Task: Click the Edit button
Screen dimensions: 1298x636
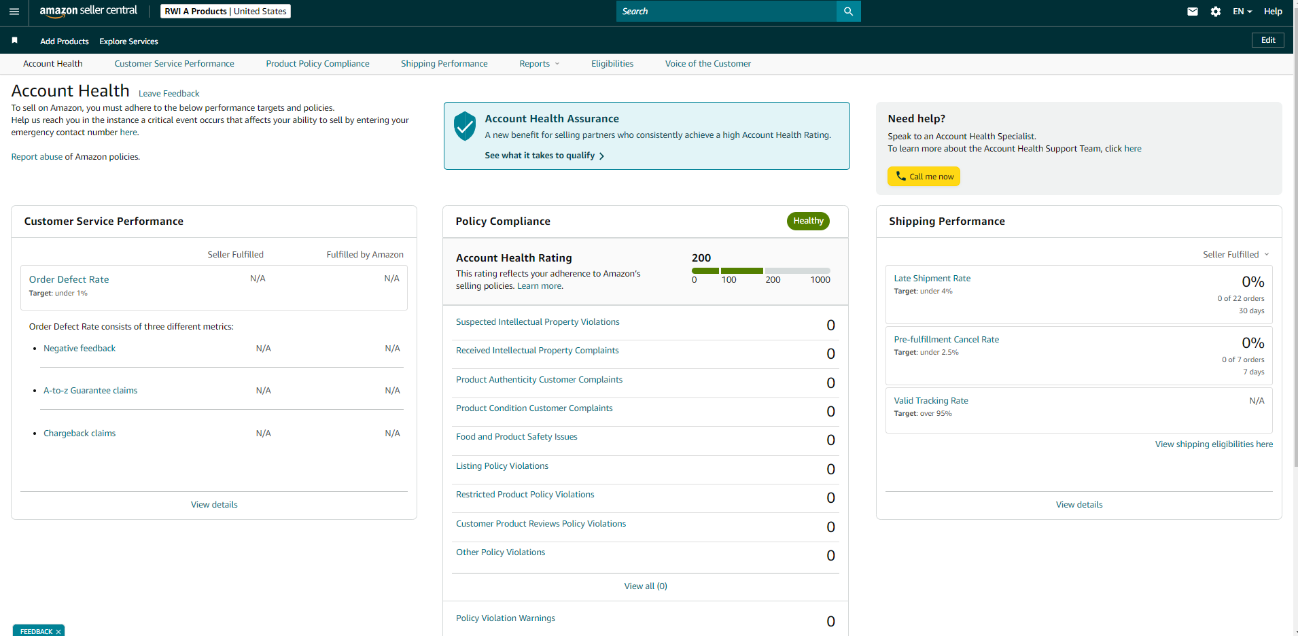Action: pos(1268,40)
